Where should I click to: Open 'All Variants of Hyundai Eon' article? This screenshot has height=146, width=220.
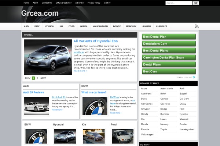[96, 41]
